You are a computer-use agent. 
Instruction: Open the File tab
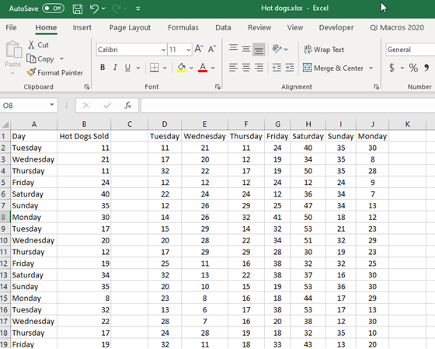[11, 27]
